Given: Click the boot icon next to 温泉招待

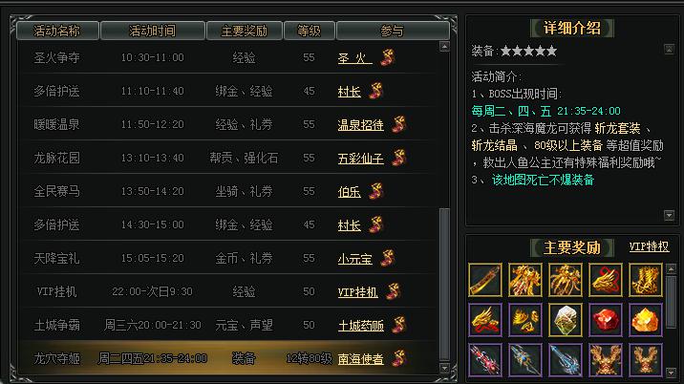Looking at the screenshot, I should tap(398, 124).
